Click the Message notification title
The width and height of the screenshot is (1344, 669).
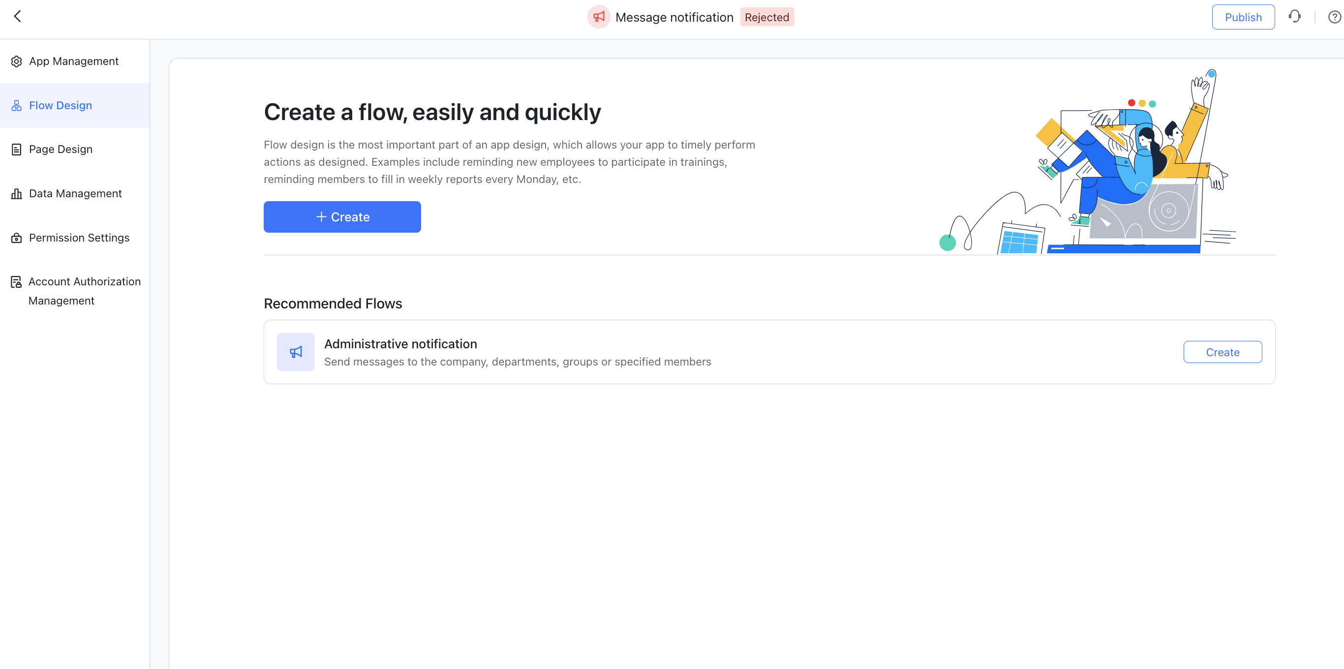[674, 17]
